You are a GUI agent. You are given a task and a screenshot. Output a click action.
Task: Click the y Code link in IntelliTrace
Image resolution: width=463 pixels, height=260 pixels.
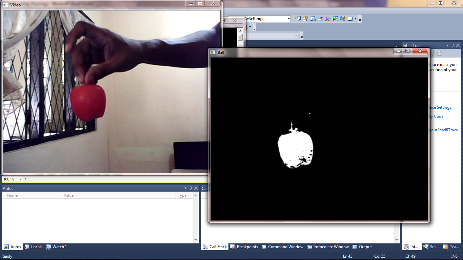pos(437,116)
